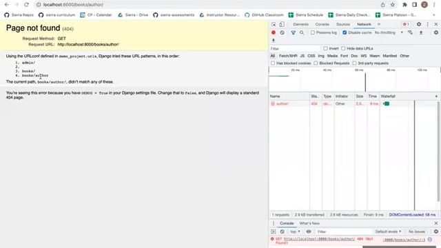Select the author/ request row
The height and width of the screenshot is (248, 441).
(353, 104)
